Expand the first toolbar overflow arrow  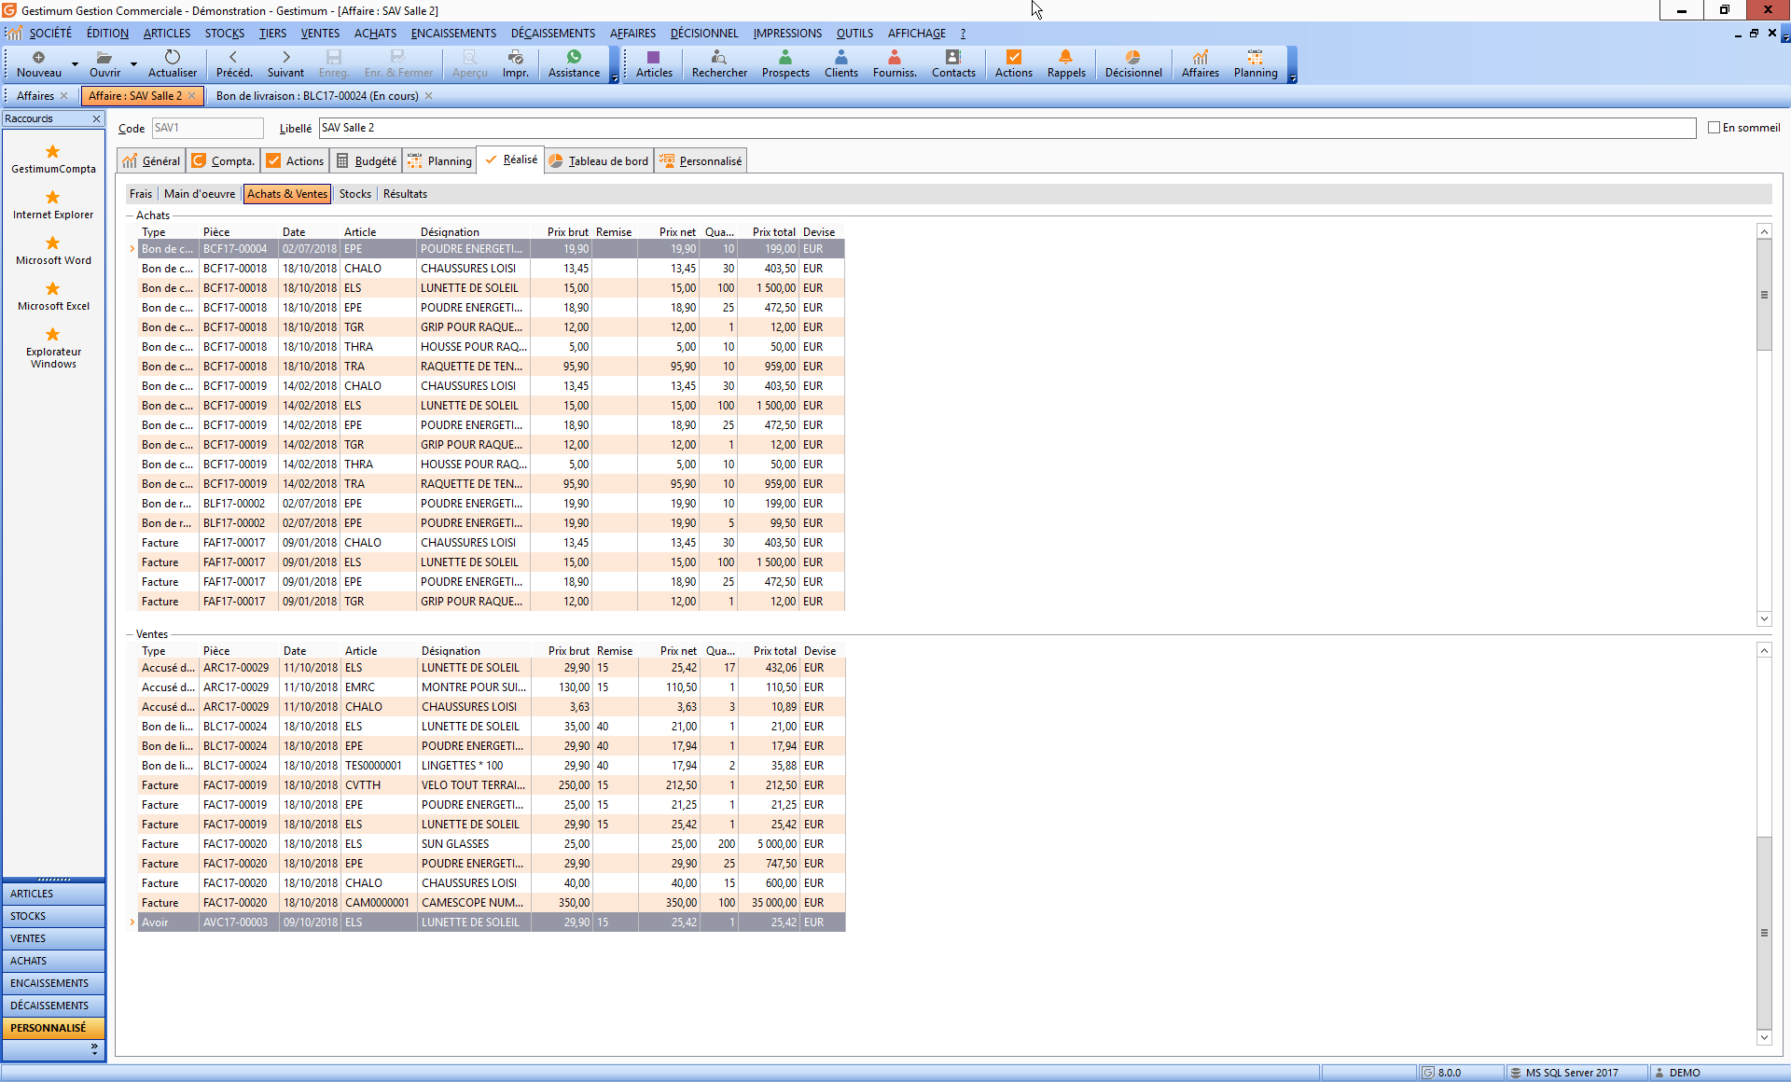click(614, 79)
